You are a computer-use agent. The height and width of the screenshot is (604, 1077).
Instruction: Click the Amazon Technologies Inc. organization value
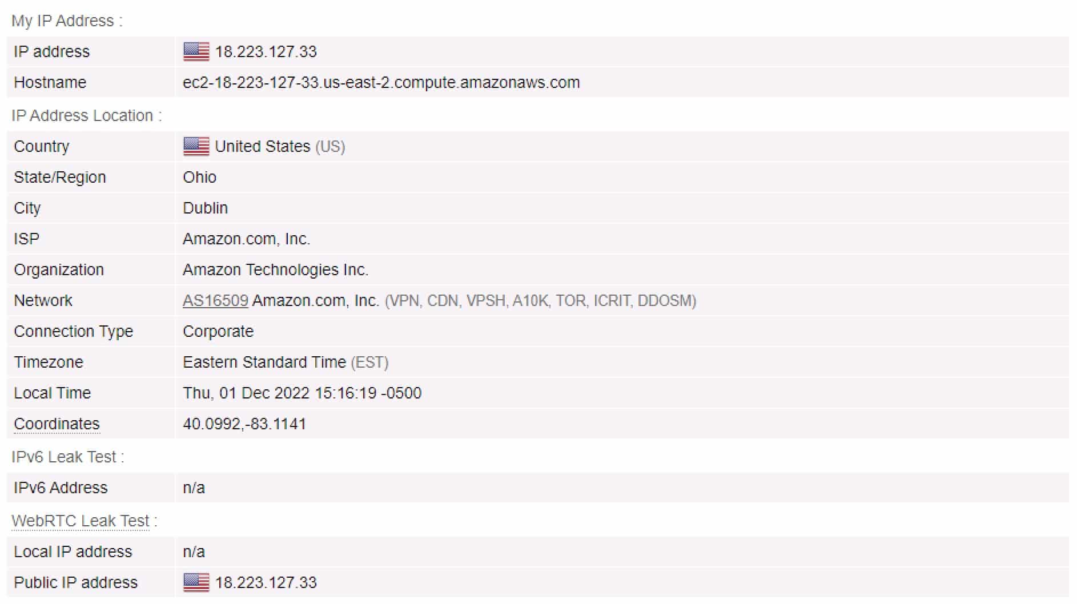point(275,270)
